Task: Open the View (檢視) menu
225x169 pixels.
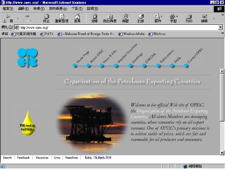Action: 39,9
